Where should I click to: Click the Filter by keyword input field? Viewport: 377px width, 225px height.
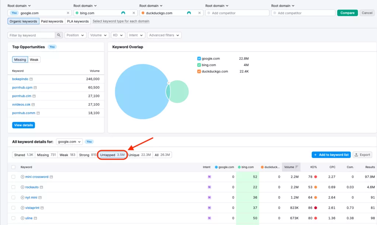[31, 35]
